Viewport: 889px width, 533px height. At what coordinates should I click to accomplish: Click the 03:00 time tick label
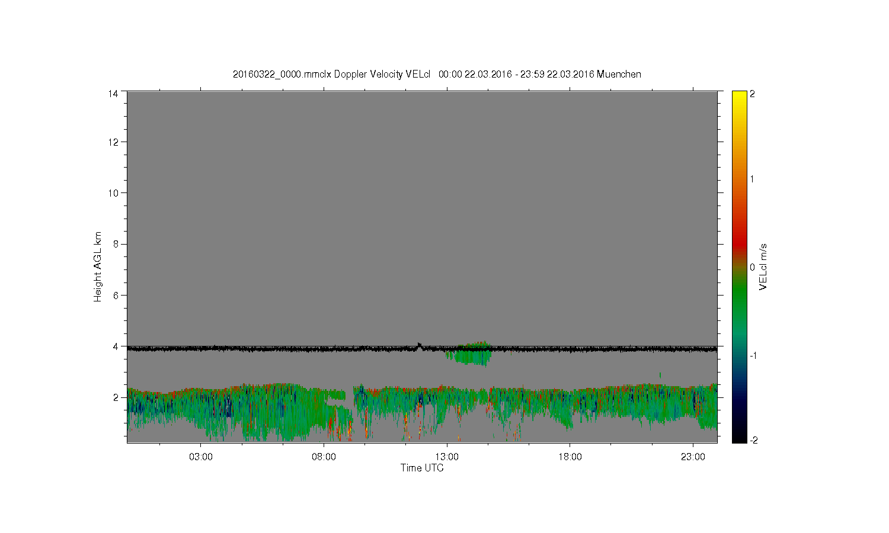coord(200,457)
